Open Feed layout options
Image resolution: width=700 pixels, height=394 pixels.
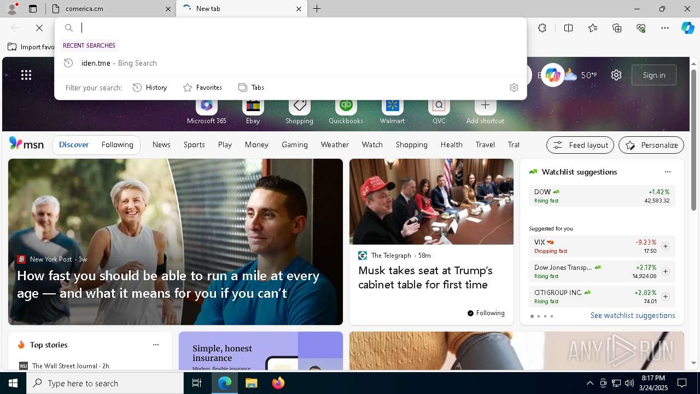tap(580, 145)
